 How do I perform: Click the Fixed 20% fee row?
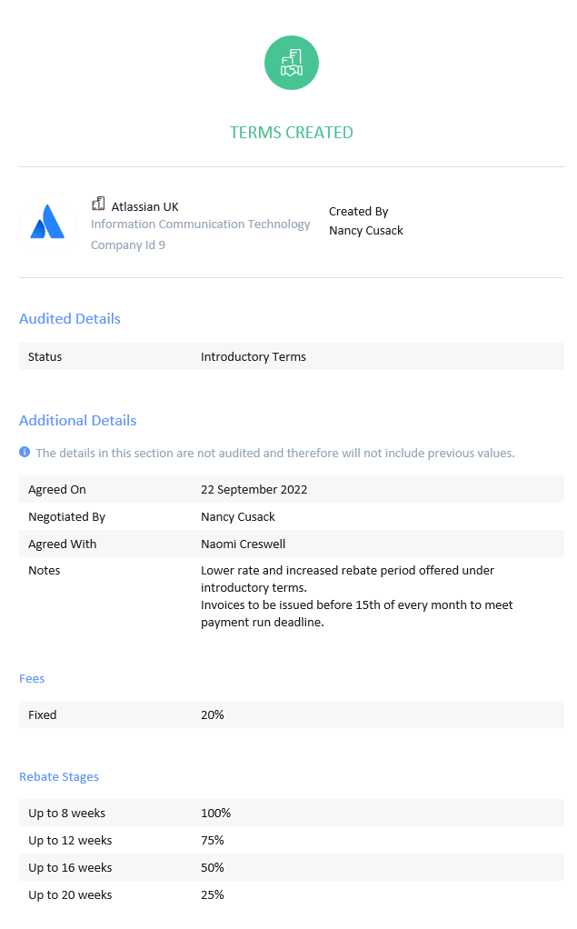(x=292, y=714)
